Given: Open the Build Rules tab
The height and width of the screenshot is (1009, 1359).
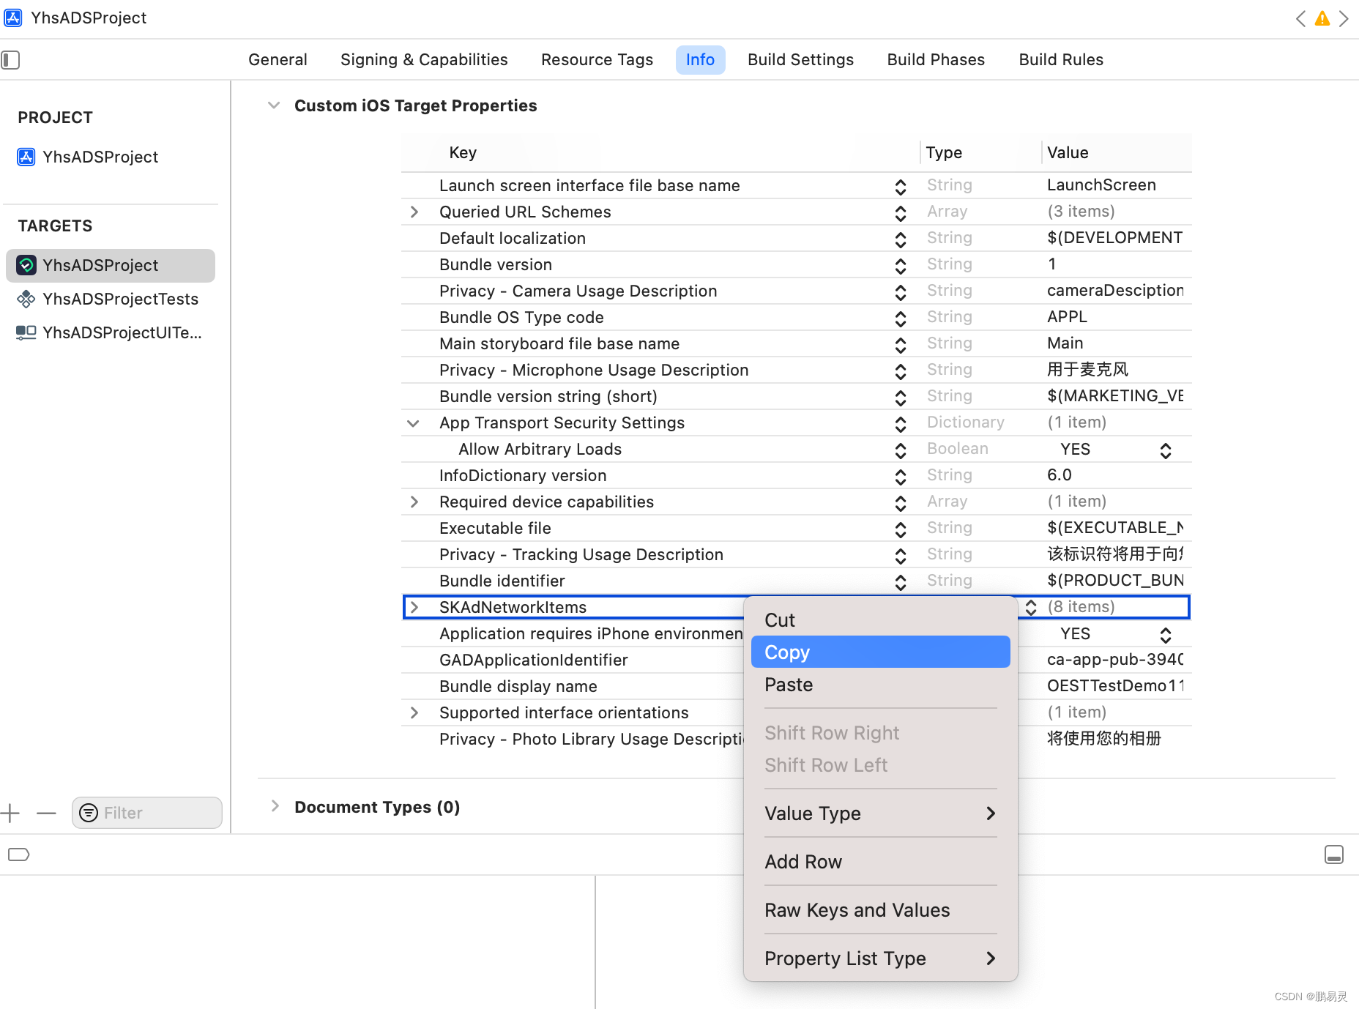Looking at the screenshot, I should [x=1061, y=59].
